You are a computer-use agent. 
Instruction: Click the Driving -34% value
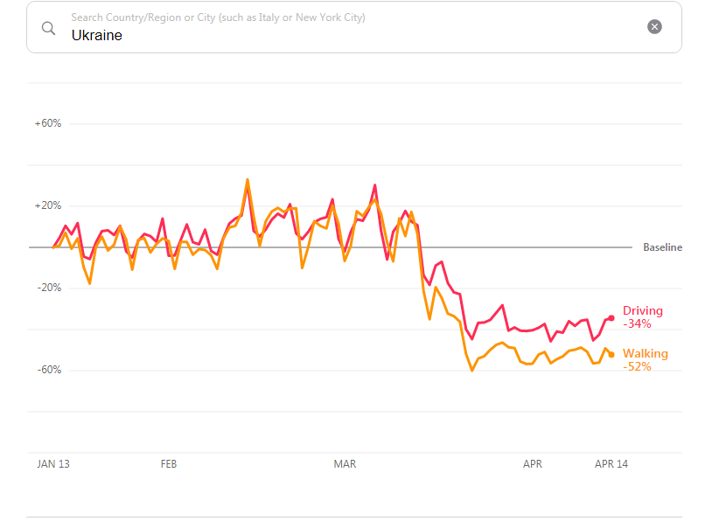[637, 324]
